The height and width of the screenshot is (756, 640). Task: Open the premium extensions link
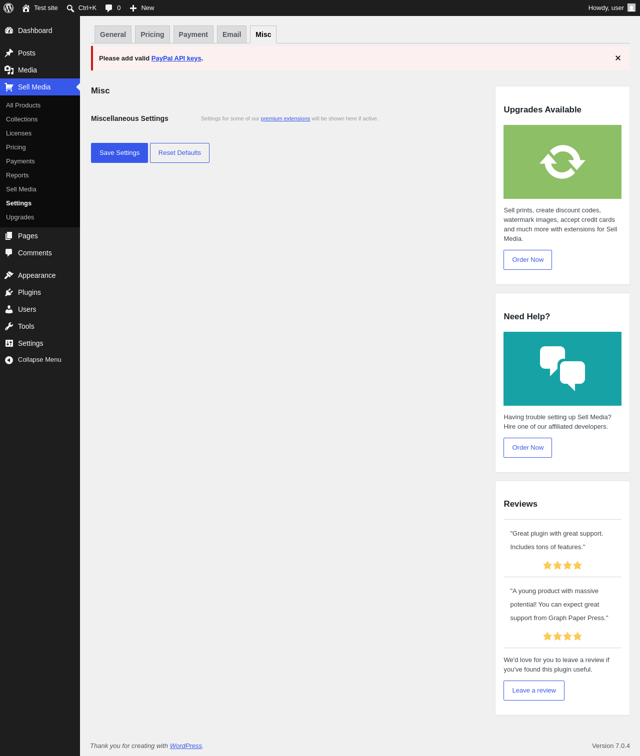(285, 119)
